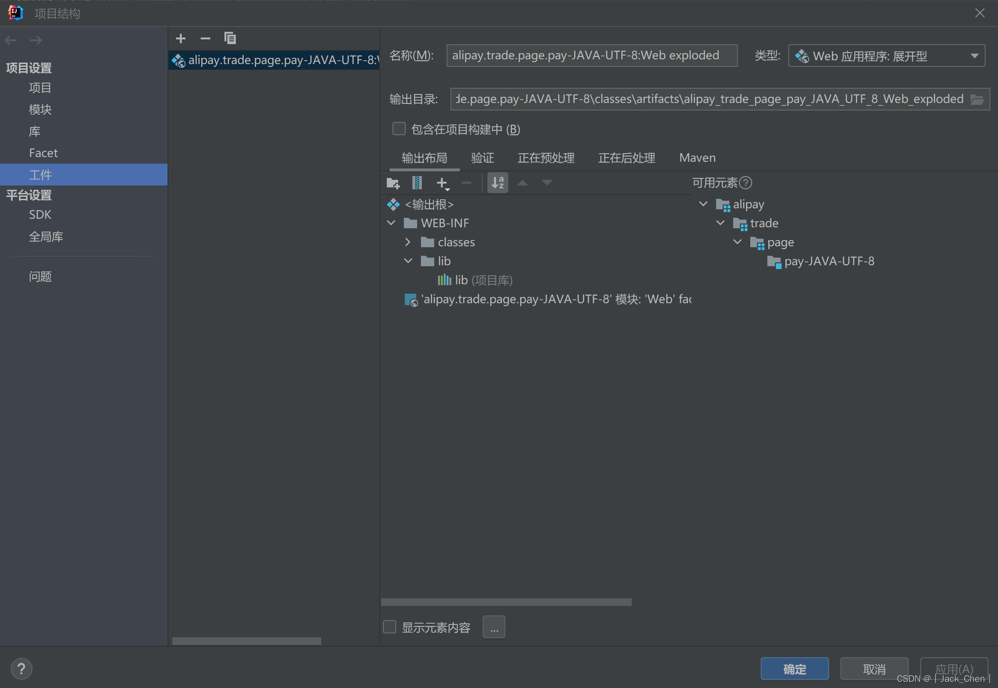Collapse the page available element node
Screen dimensions: 998x688
click(737, 242)
